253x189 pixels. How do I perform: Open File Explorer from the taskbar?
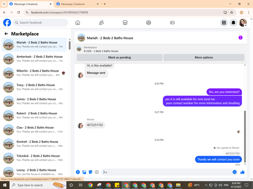178,185
